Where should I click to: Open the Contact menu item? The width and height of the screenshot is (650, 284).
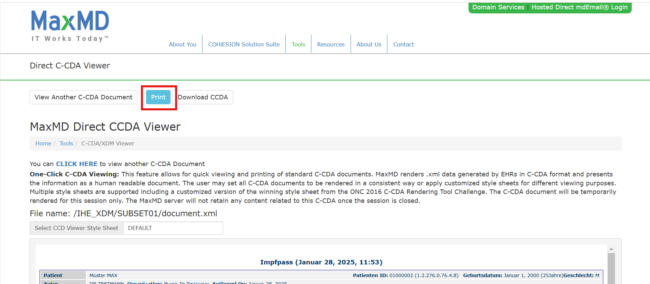click(x=404, y=44)
